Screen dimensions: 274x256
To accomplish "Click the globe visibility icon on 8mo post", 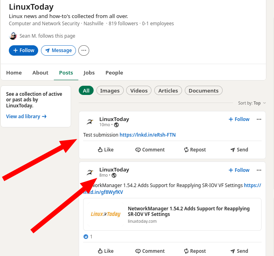I will point(114,175).
